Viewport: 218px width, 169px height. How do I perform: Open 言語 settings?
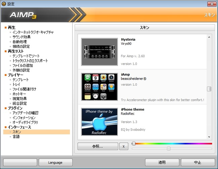click(x=16, y=137)
